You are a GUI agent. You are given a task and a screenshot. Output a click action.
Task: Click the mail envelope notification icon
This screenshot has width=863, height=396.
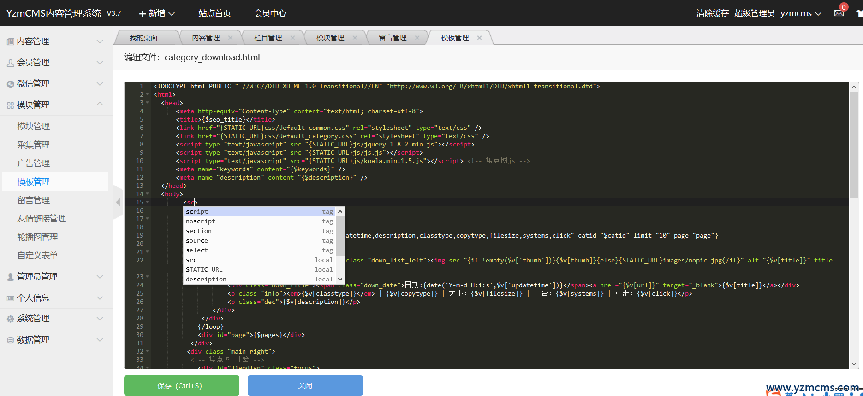(839, 13)
